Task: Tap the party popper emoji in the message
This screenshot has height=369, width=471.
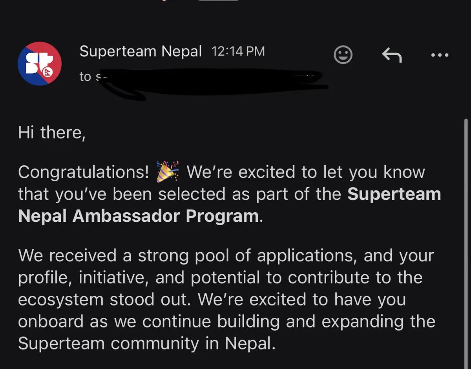Action: pos(167,172)
